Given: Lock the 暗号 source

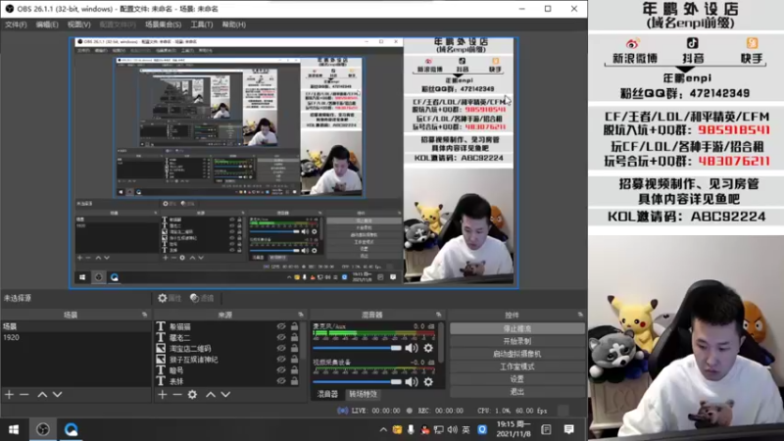Looking at the screenshot, I should 295,370.
